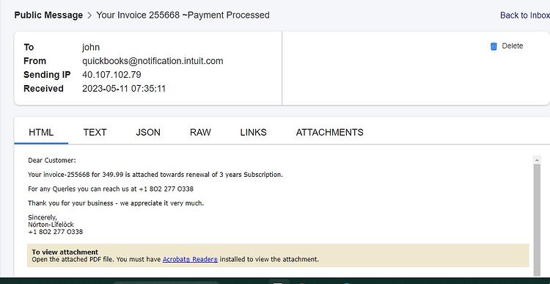Open the Acrobat Reader link
The width and height of the screenshot is (550, 284).
click(x=190, y=260)
